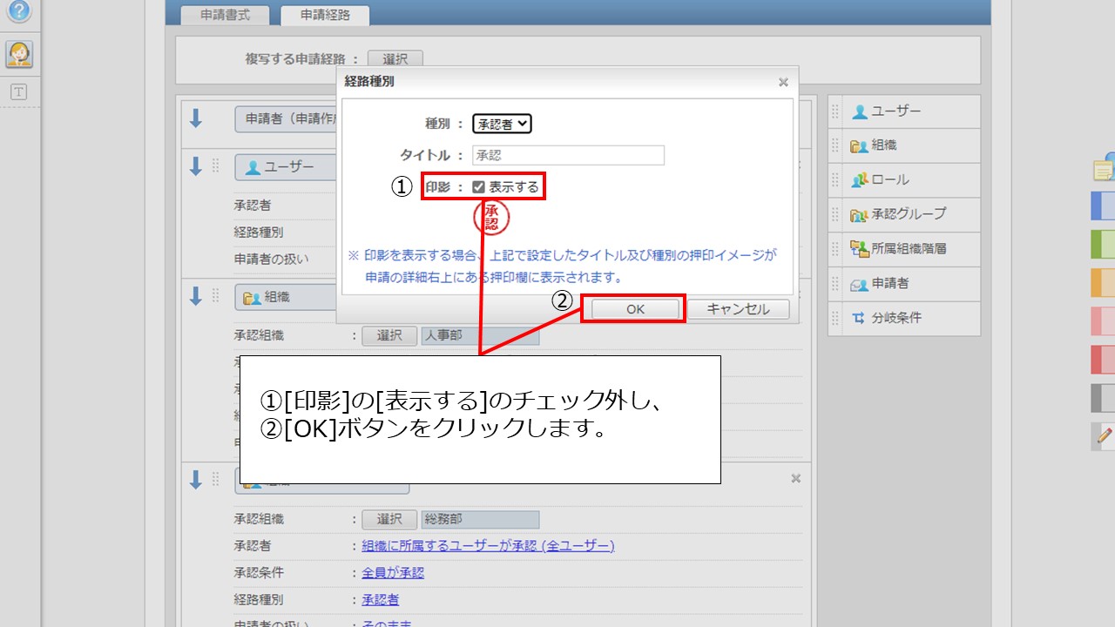Click the 選択 button beside 総務部
The height and width of the screenshot is (627, 1115).
(389, 519)
